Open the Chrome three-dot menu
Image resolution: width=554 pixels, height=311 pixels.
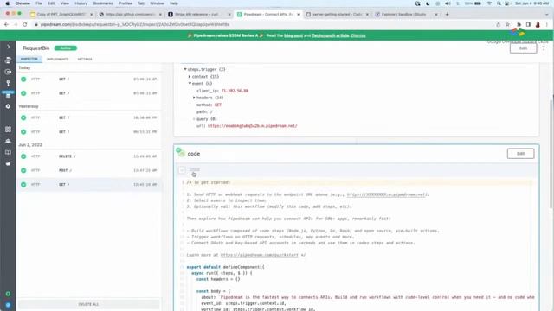coord(547,24)
